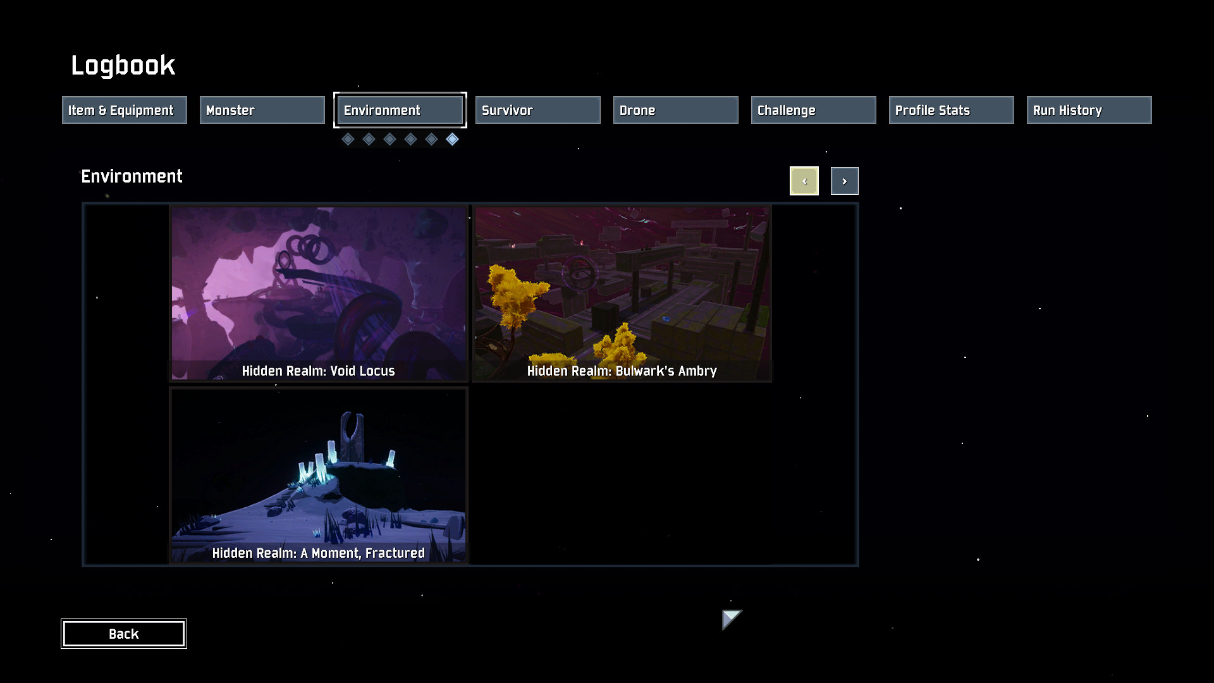1214x683 pixels.
Task: Click the fifth page indicator diamond
Action: (431, 139)
